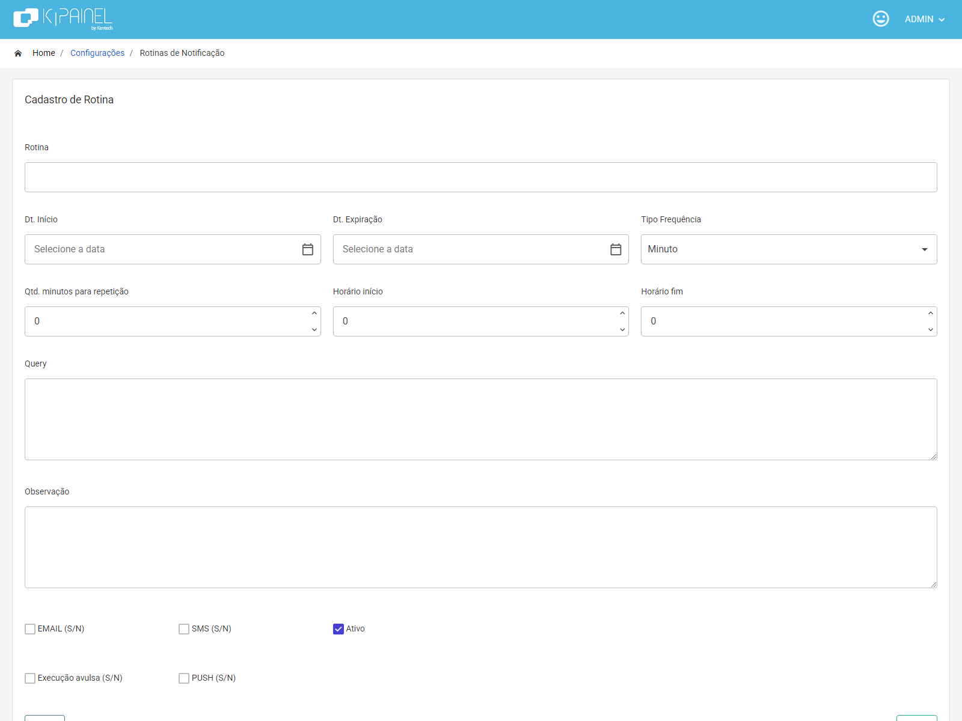Click the Cadastro de Rotina heading
Screen dimensions: 962x721
[x=69, y=100]
